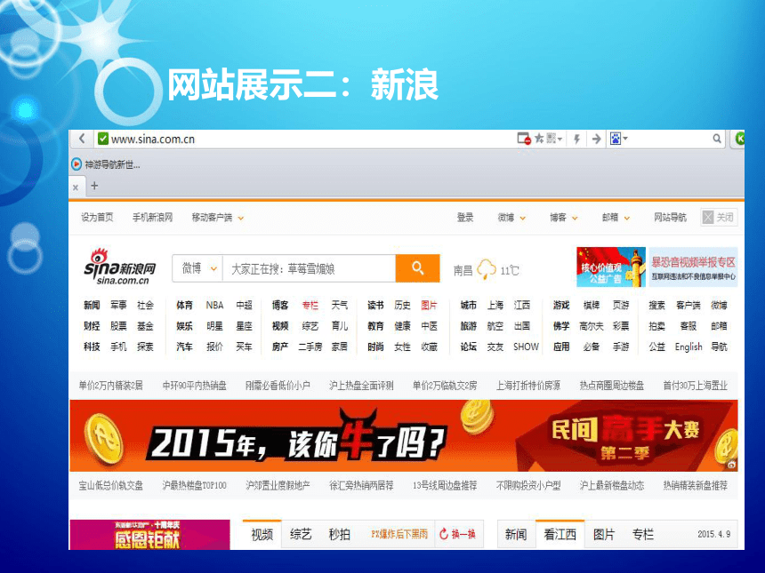
Task: Click the 手机新浪网 link
Action: tap(153, 218)
